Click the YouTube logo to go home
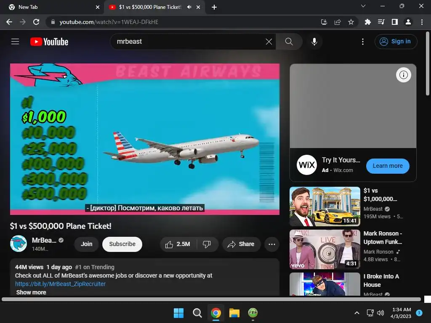 pos(49,42)
